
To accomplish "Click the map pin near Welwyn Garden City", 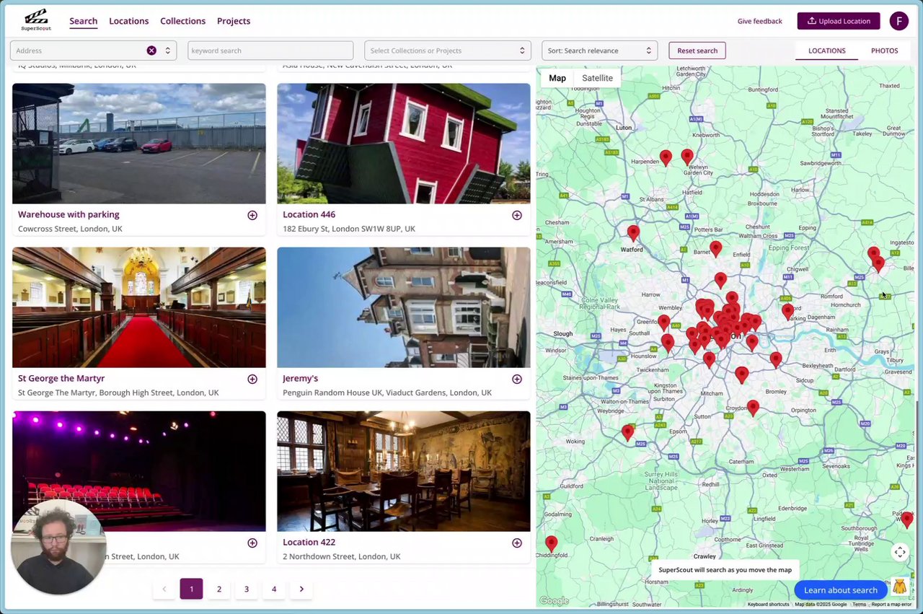I will (x=687, y=156).
